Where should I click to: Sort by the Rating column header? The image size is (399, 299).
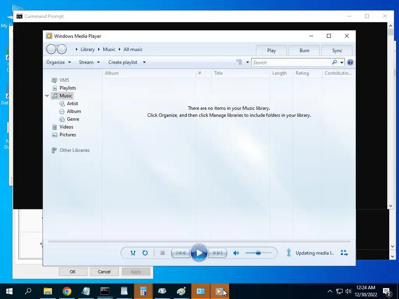coord(308,73)
